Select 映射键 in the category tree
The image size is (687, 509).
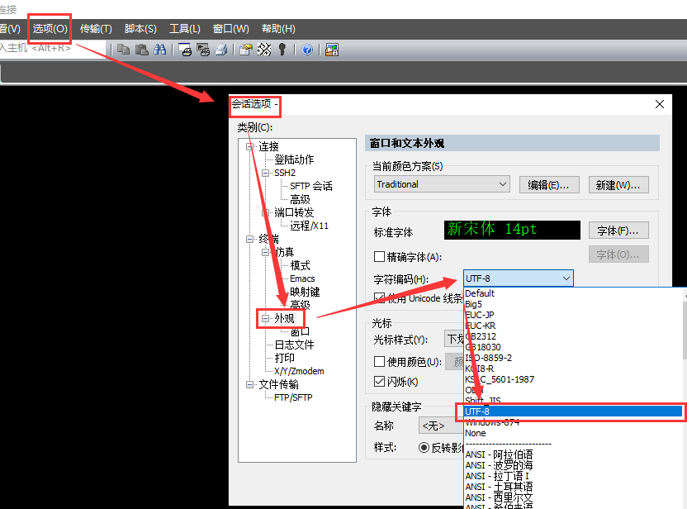pyautogui.click(x=305, y=292)
